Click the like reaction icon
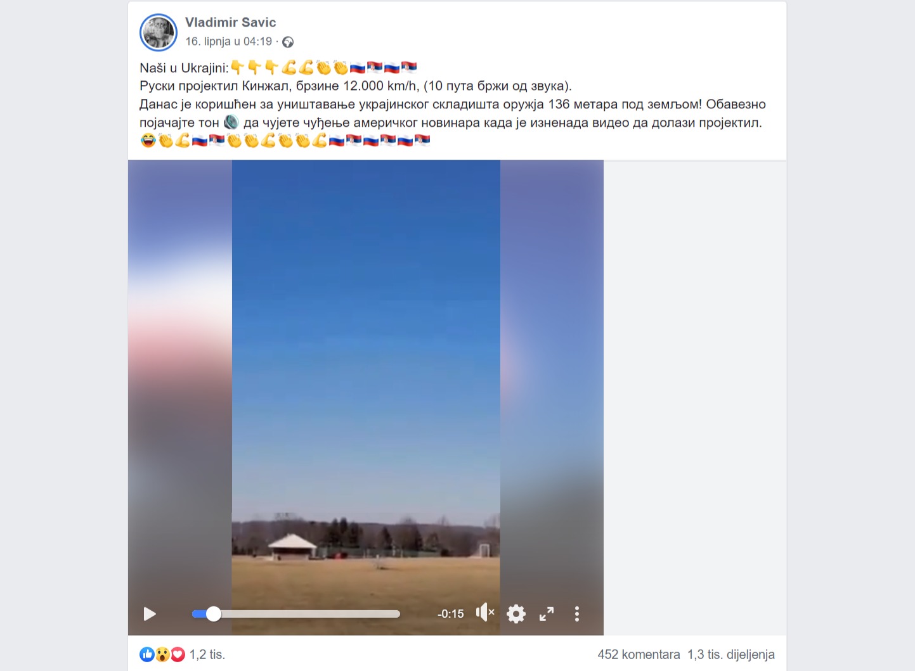Image resolution: width=915 pixels, height=671 pixels. pyautogui.click(x=147, y=655)
